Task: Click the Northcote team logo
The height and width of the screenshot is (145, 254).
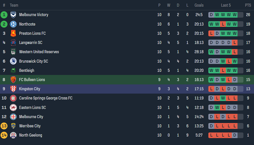Action: [x=13, y=24]
